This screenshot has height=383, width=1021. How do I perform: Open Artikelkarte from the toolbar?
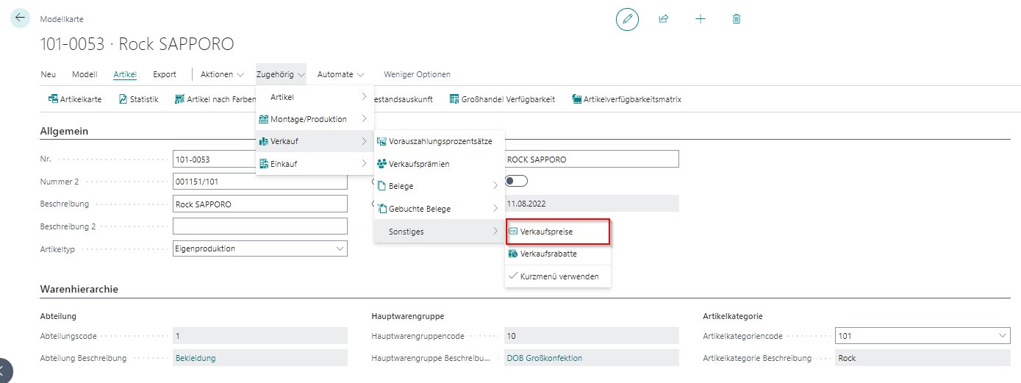pos(75,99)
